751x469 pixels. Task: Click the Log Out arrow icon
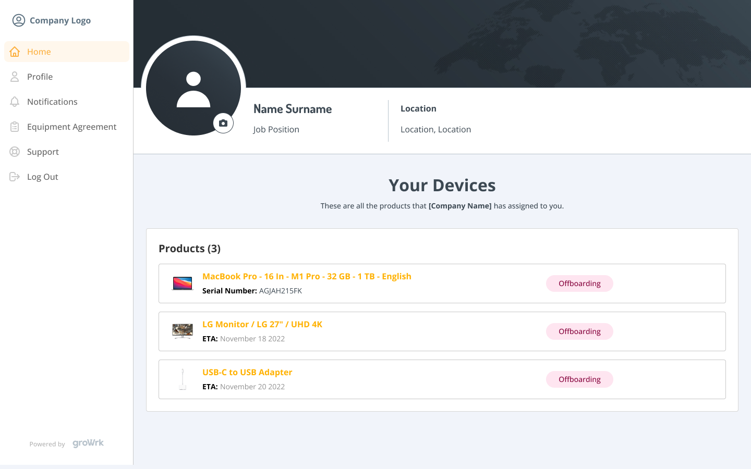pos(15,177)
